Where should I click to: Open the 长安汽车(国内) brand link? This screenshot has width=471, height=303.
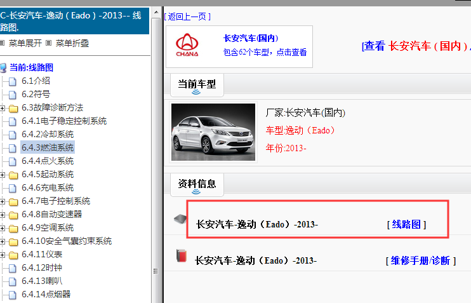[x=251, y=38]
